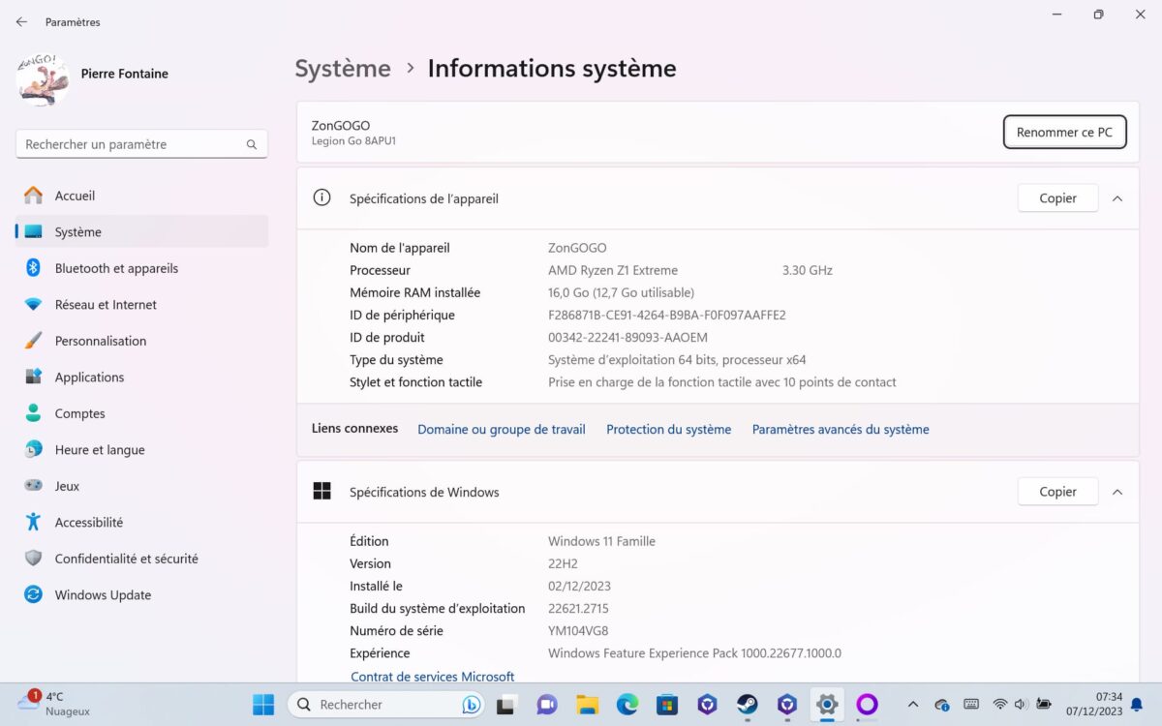Open Pierre Fontaine's profile avatar
Screen dimensions: 1162x726
point(43,79)
